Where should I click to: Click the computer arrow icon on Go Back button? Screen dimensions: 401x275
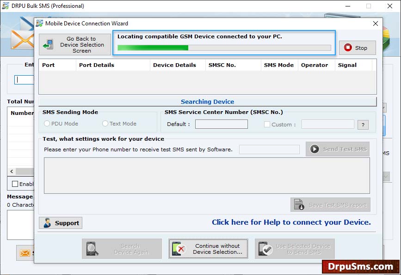click(x=48, y=44)
